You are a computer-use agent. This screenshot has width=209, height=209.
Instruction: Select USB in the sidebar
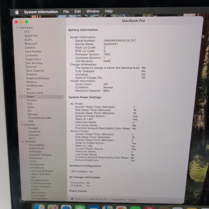tap(31, 121)
